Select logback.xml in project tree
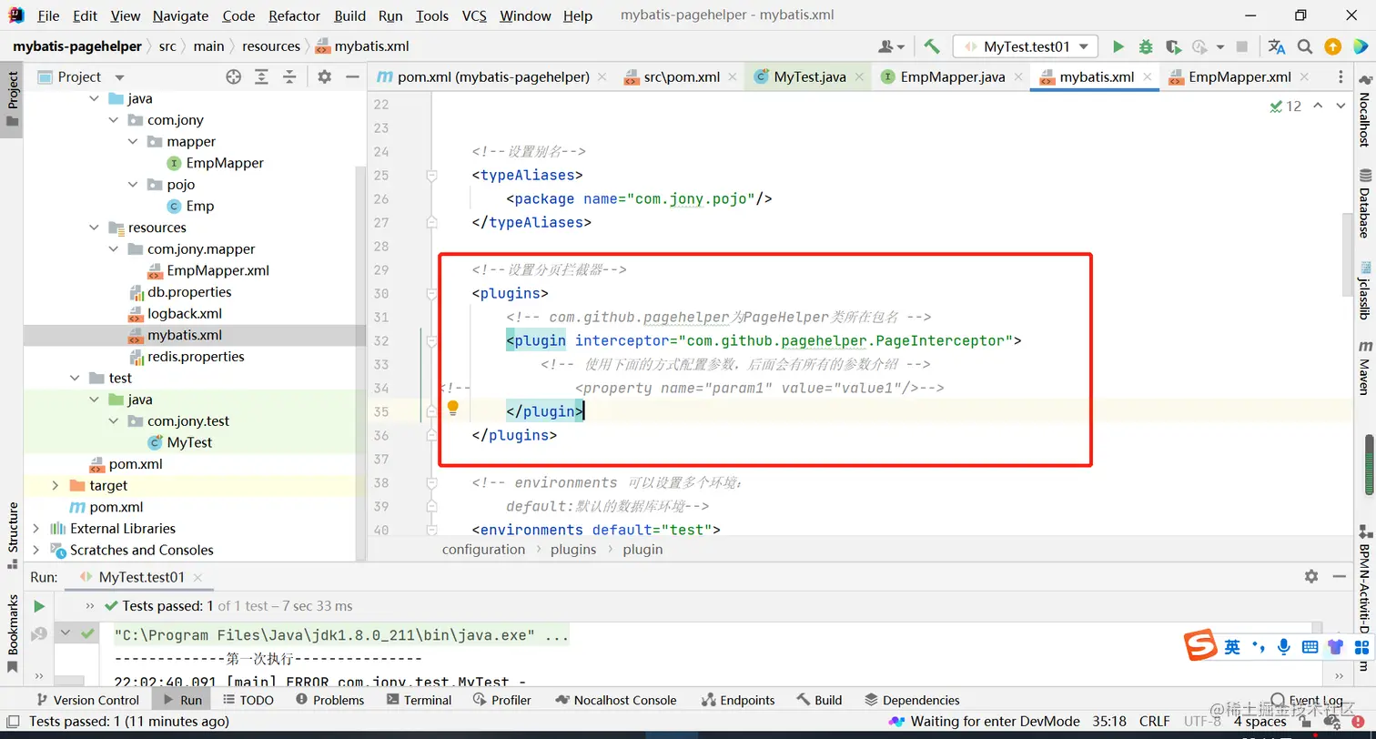This screenshot has width=1376, height=739. [x=185, y=314]
